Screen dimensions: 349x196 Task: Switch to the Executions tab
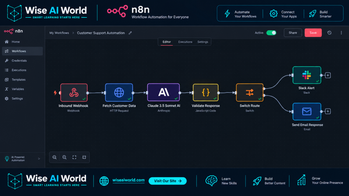[185, 42]
